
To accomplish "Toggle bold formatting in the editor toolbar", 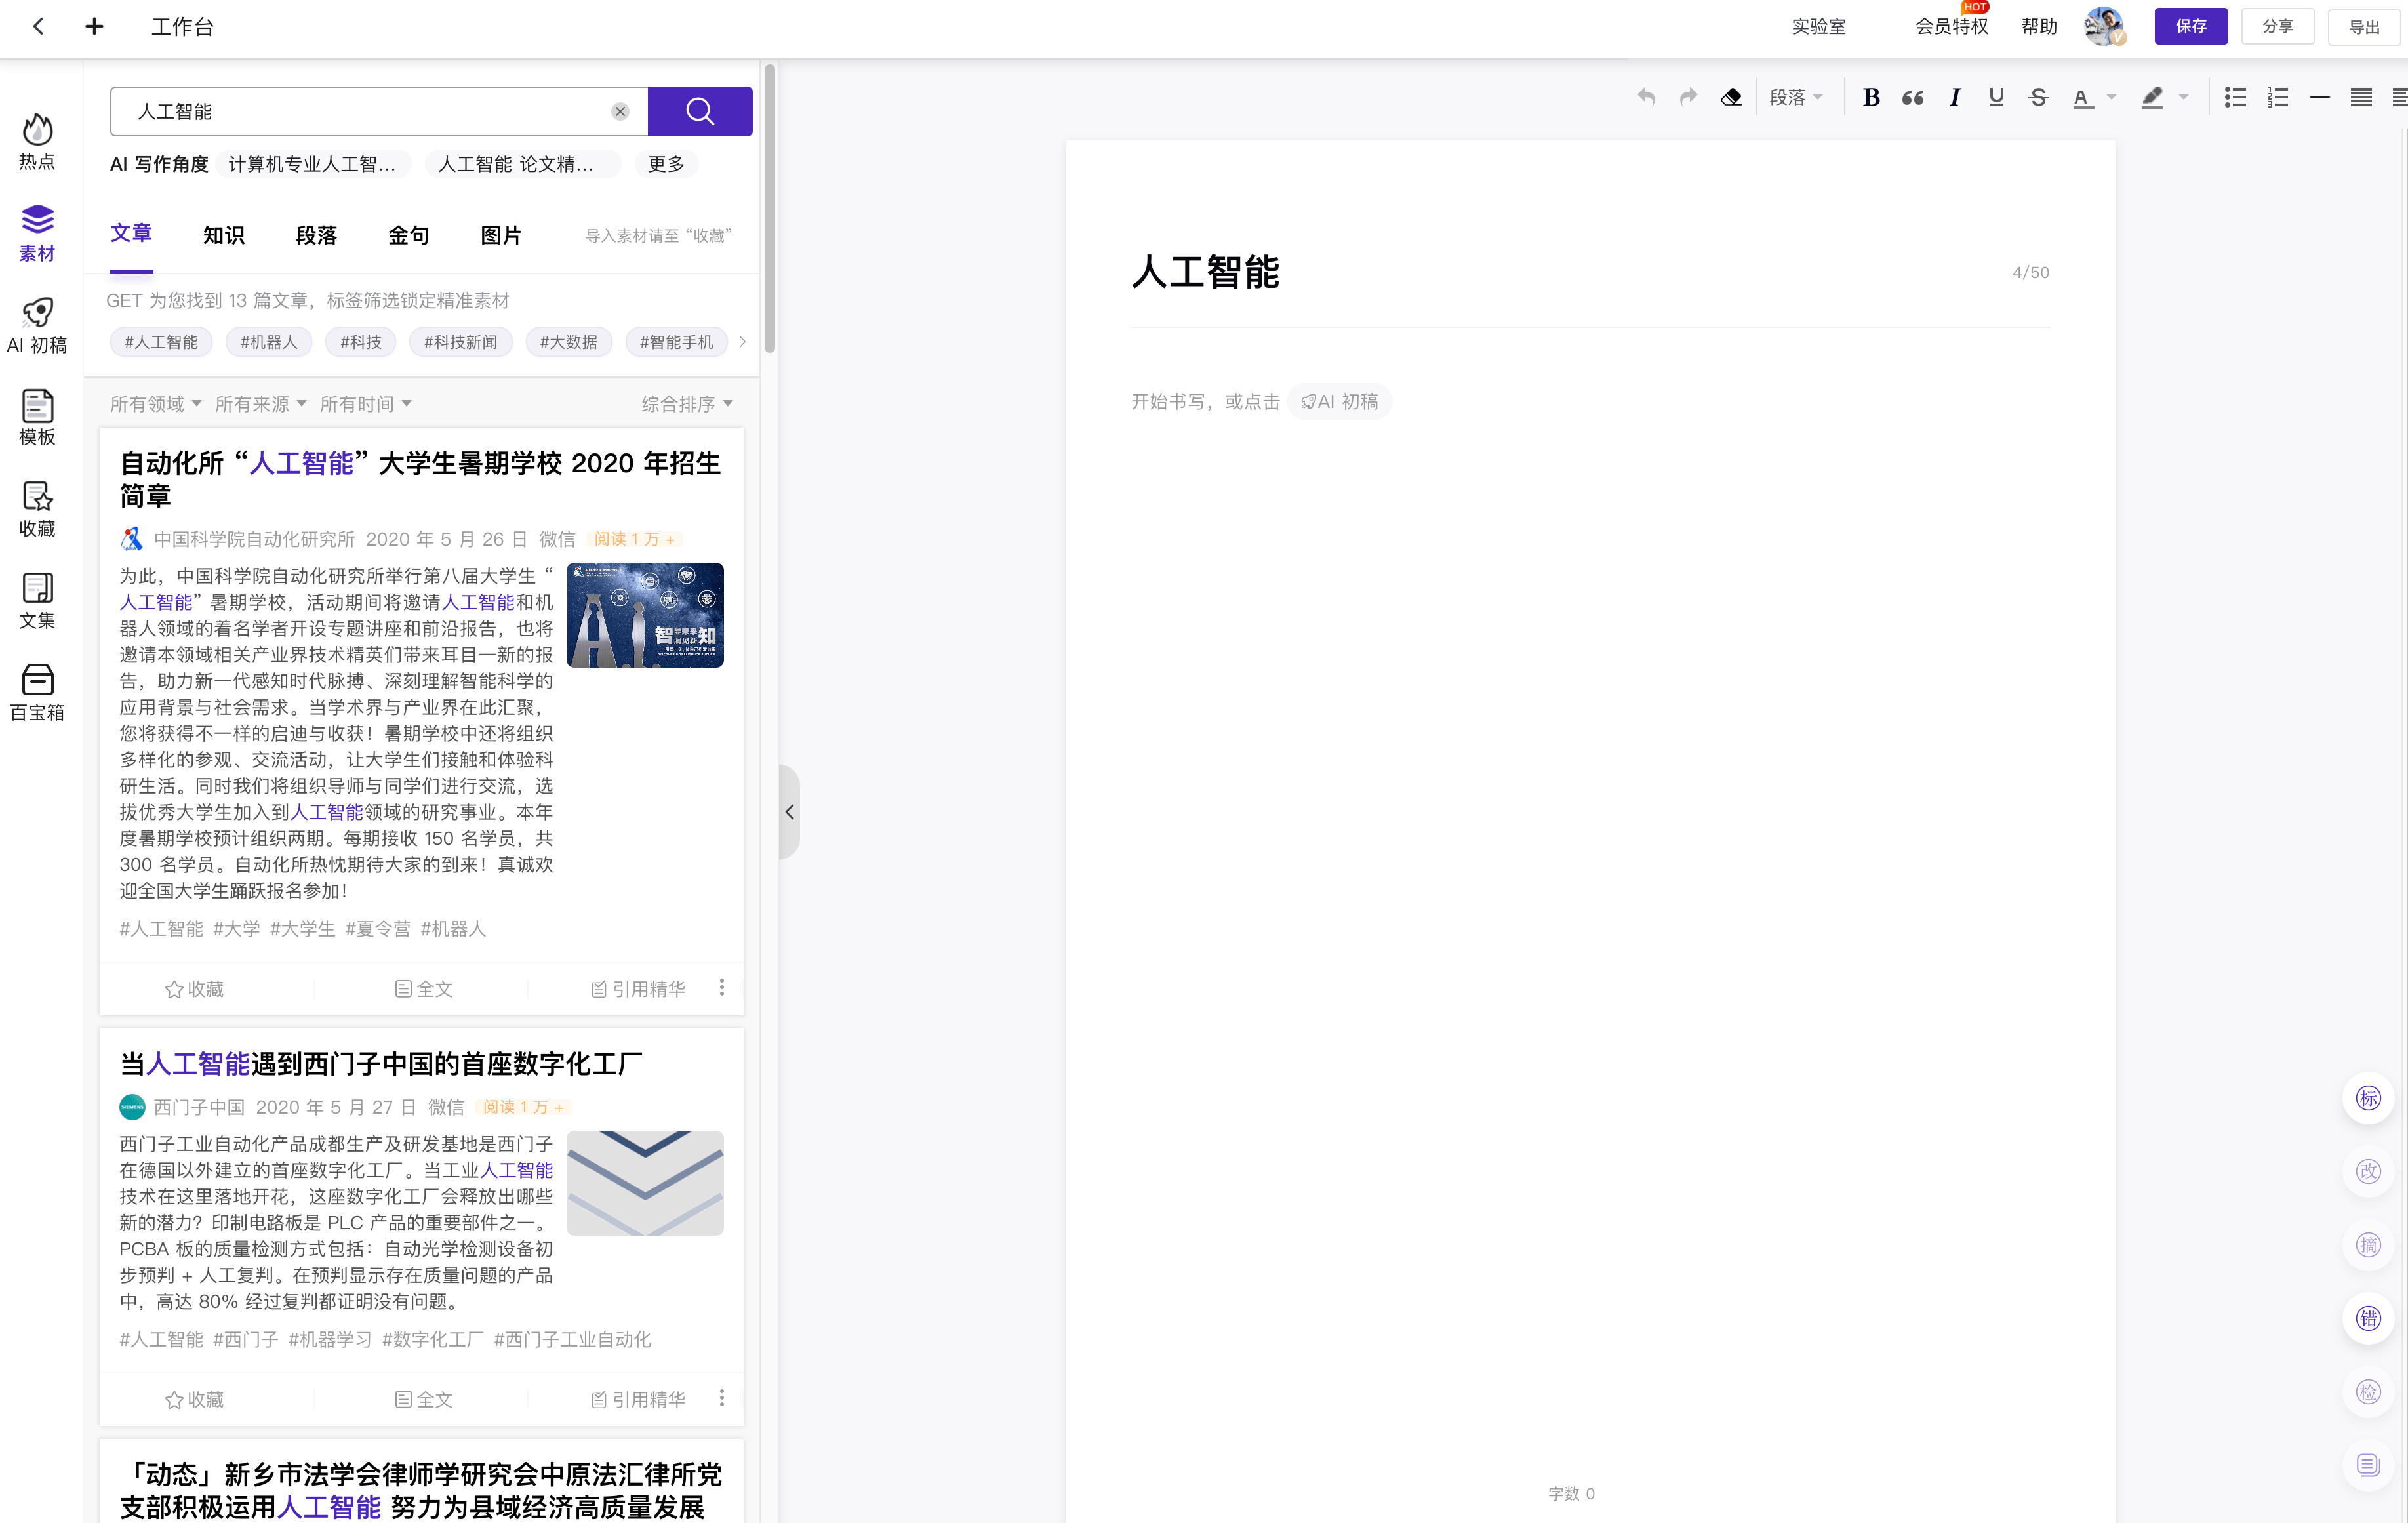I will [x=1872, y=97].
